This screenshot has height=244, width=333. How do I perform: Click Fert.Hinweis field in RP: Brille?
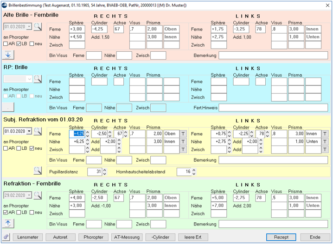coord(273,108)
